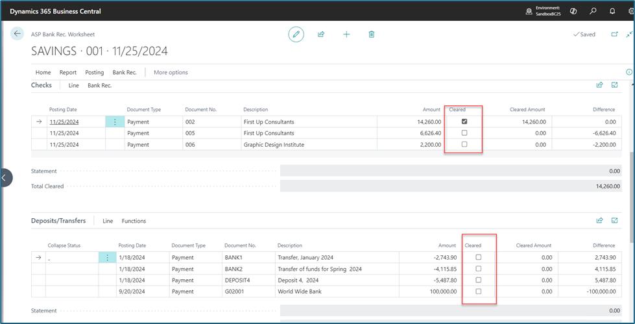Sort by Checks Posting Date column header
Image resolution: width=635 pixels, height=324 pixels.
coord(63,110)
